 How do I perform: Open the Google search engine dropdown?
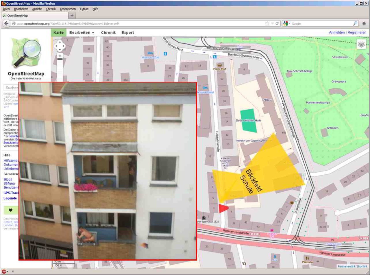pos(286,24)
